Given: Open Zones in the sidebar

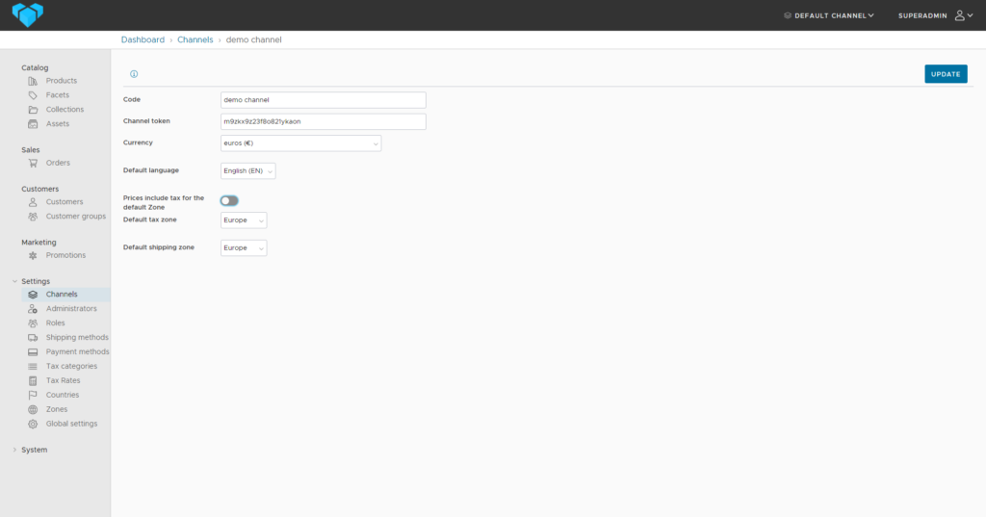Looking at the screenshot, I should [57, 410].
